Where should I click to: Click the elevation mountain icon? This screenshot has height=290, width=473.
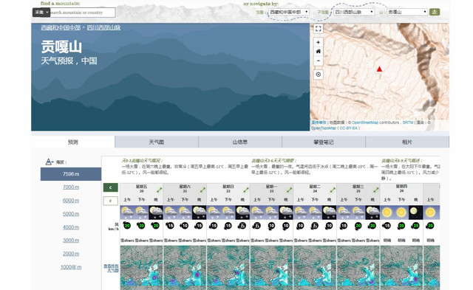click(50, 162)
